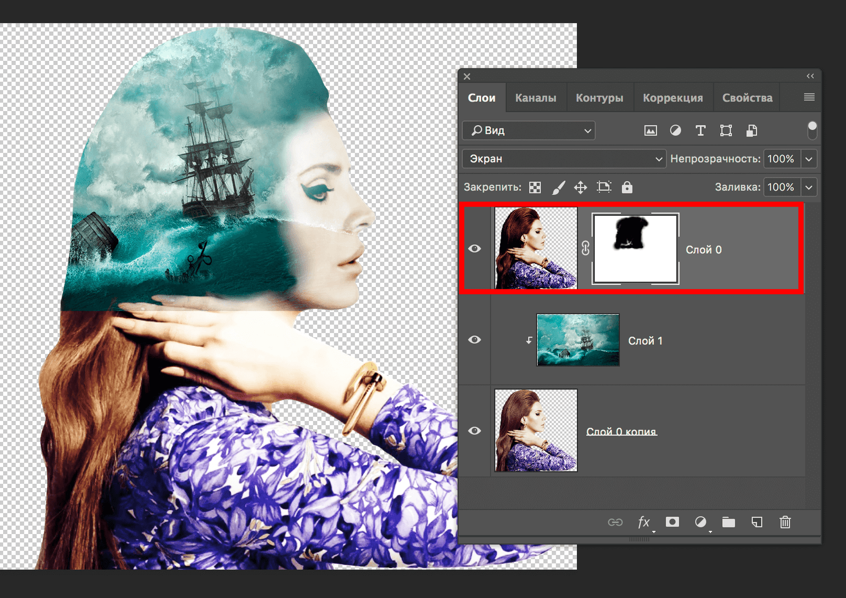Screen dimensions: 846x598
Task: Toggle visibility of Слой 1 layer
Action: pyautogui.click(x=474, y=339)
